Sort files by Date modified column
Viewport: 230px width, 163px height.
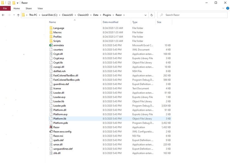[x=110, y=22]
